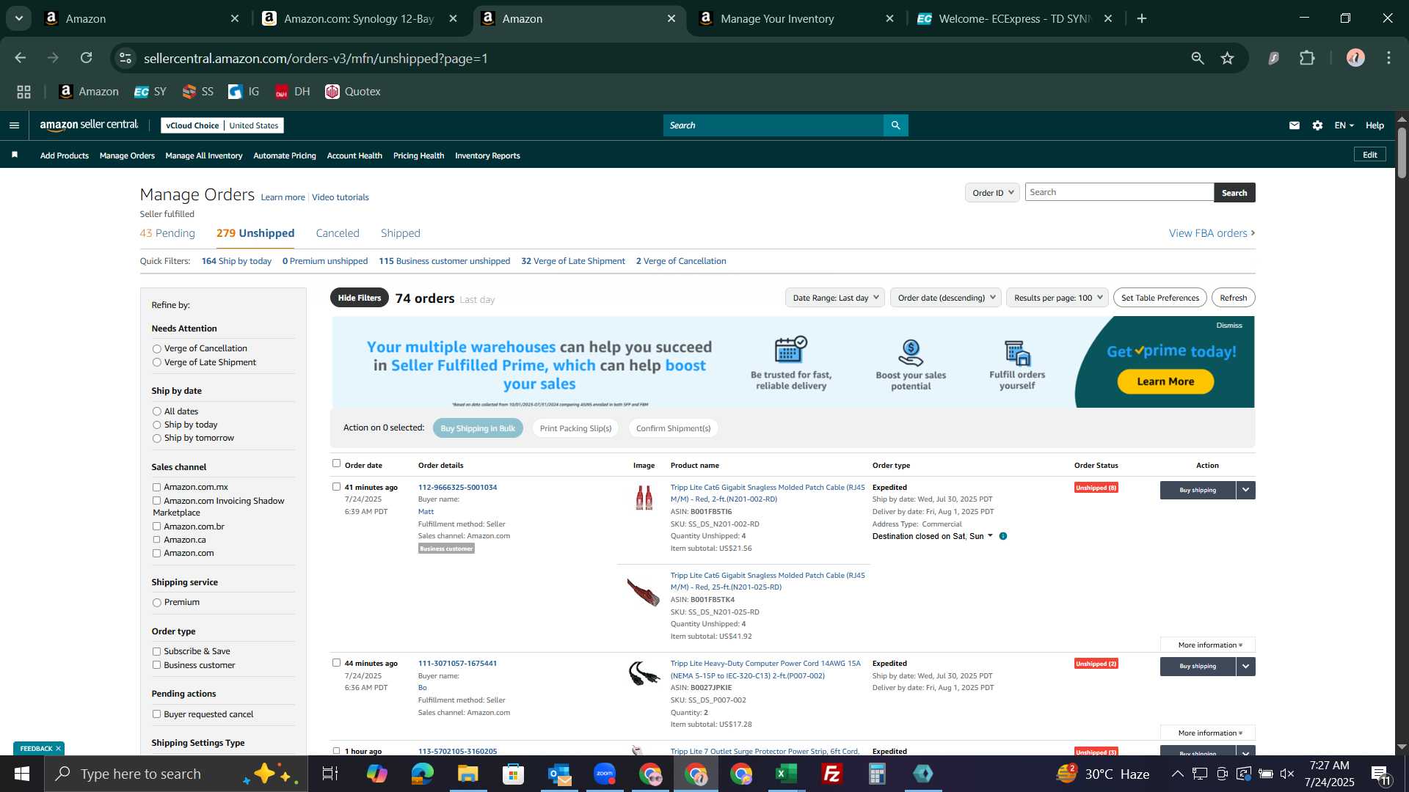
Task: Open the browser zoom magnifier icon
Action: [x=1198, y=58]
